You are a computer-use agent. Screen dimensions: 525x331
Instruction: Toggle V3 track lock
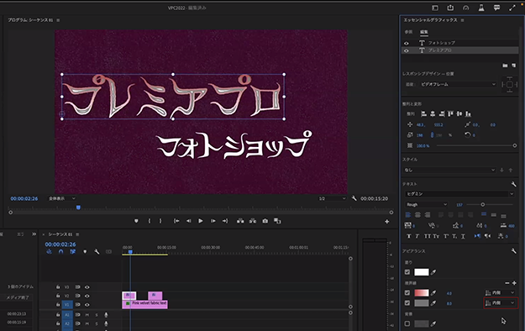58,287
